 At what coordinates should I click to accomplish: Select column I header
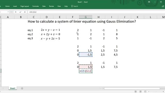pyautogui.click(x=112, y=17)
